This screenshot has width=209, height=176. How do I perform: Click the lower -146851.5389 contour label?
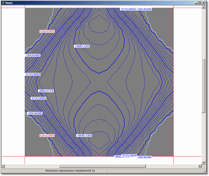pyautogui.click(x=84, y=135)
